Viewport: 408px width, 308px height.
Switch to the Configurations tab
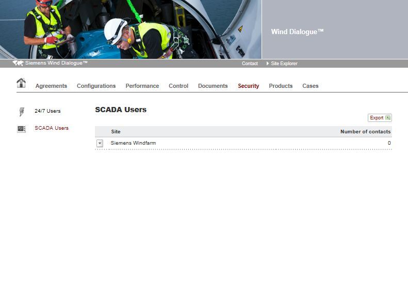[96, 86]
